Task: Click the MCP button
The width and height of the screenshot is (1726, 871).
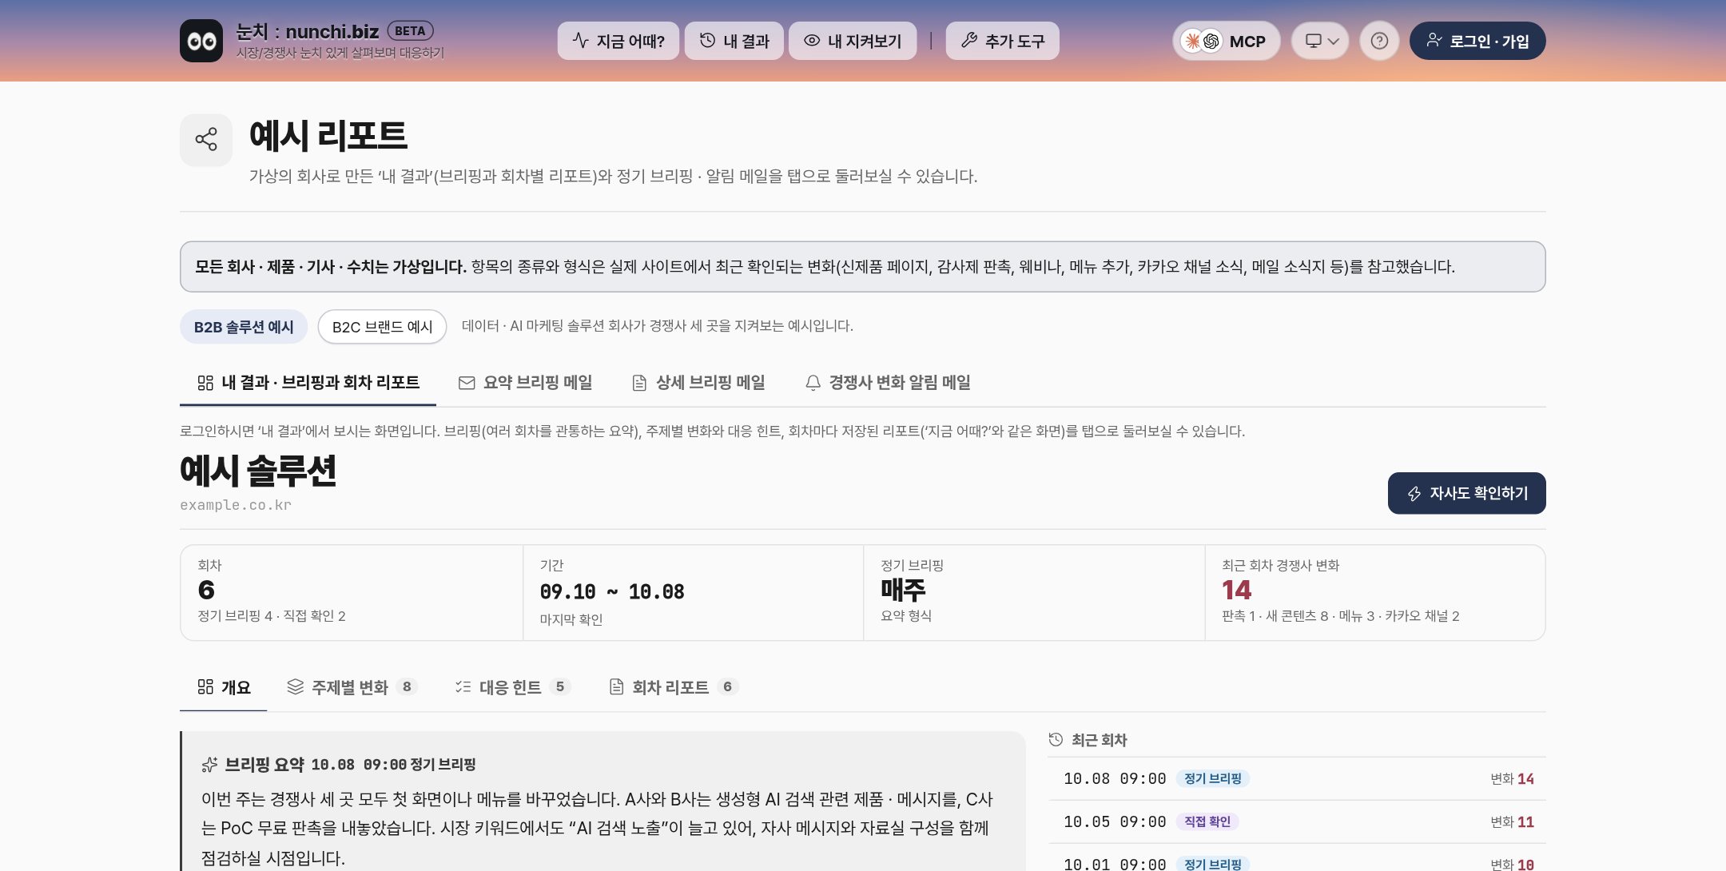Action: (1226, 41)
